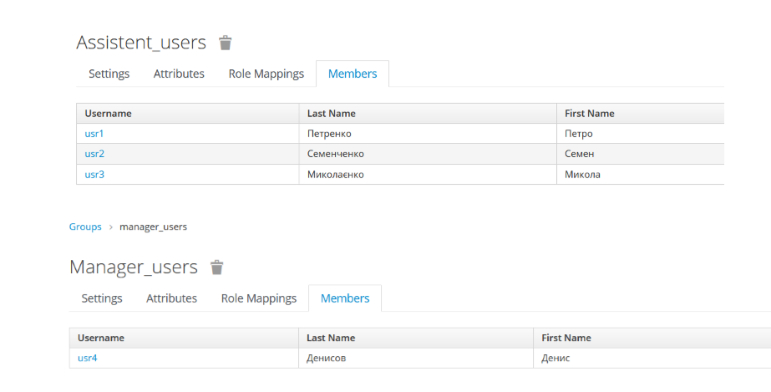Delete the Assistent_users group via trash icon

(x=225, y=43)
